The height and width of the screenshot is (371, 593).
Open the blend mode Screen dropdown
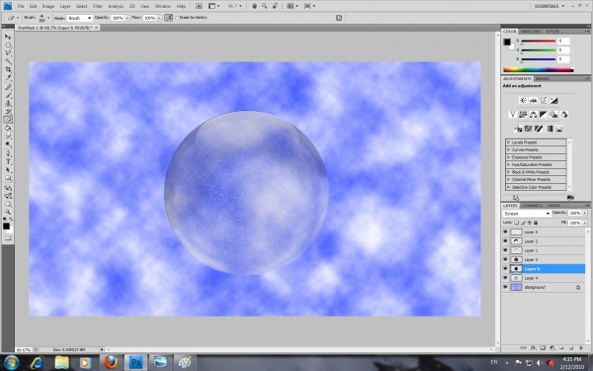click(527, 214)
